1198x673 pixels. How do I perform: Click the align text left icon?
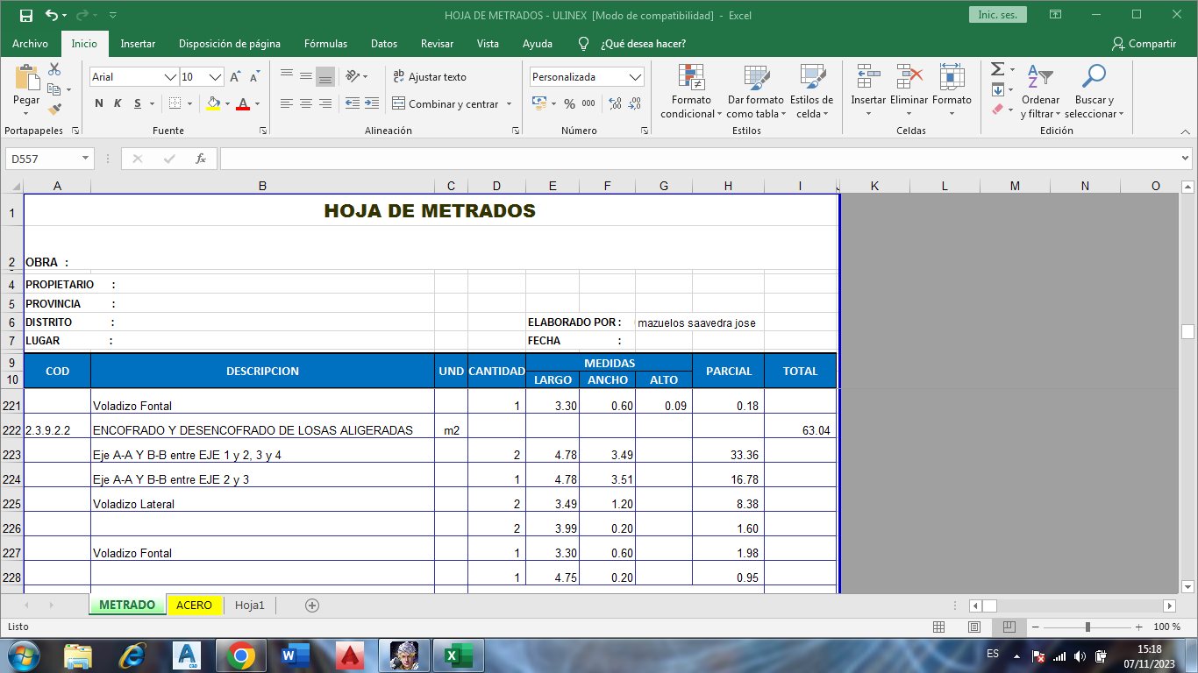pyautogui.click(x=287, y=103)
